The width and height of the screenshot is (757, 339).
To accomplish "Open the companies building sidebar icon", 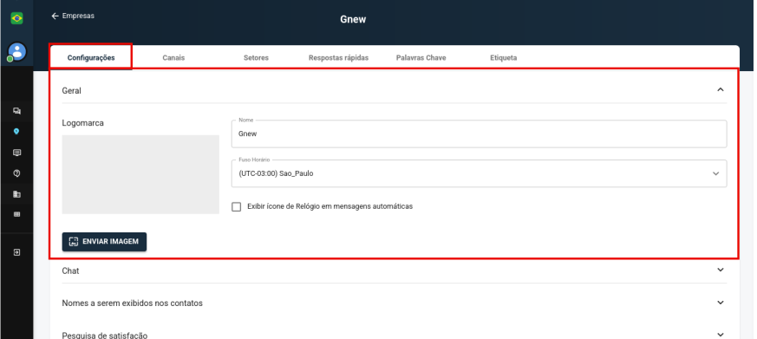I will pos(16,194).
